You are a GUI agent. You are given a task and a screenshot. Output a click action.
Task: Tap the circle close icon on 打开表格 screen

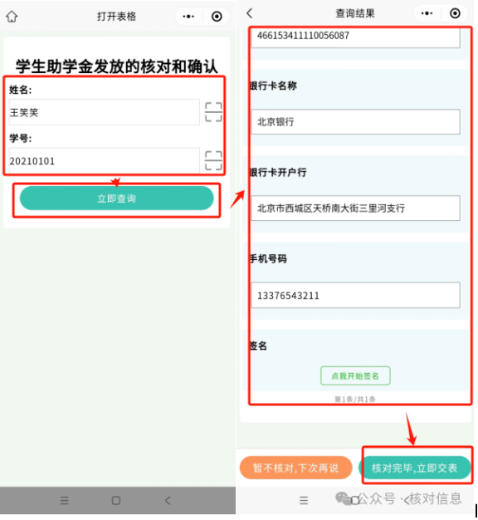point(217,17)
